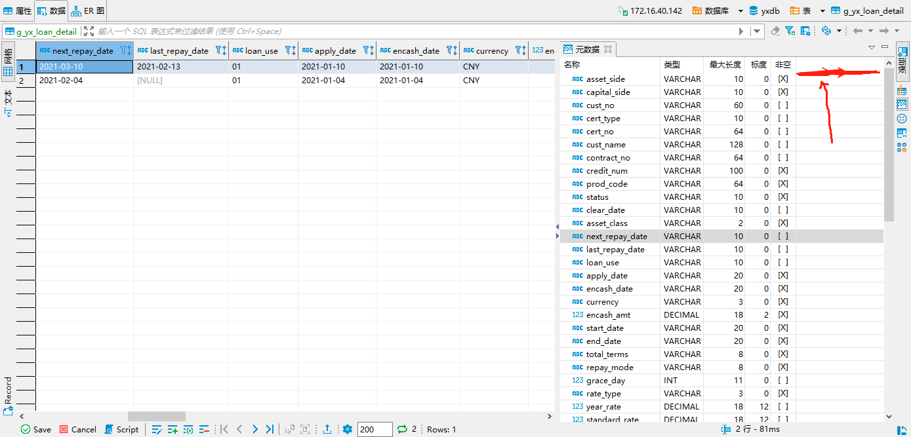
Task: Go to the previous row
Action: [239, 429]
